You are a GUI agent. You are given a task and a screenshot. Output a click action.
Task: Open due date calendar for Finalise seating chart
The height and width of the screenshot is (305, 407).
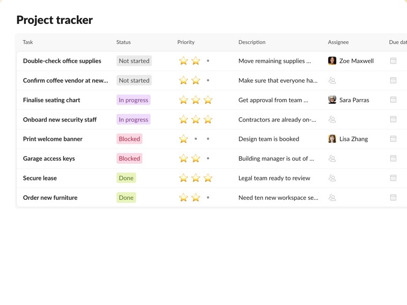pos(393,100)
